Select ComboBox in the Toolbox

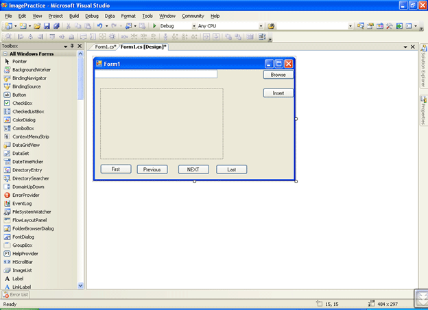click(x=23, y=128)
